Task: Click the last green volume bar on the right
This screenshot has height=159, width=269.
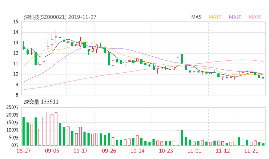Action: (263, 144)
